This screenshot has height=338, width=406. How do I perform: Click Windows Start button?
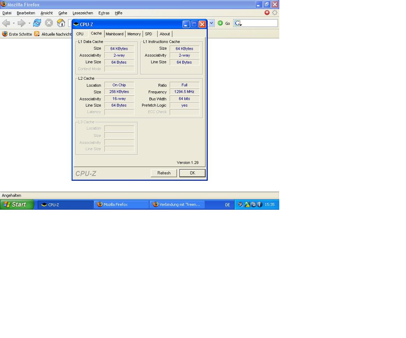[17, 204]
